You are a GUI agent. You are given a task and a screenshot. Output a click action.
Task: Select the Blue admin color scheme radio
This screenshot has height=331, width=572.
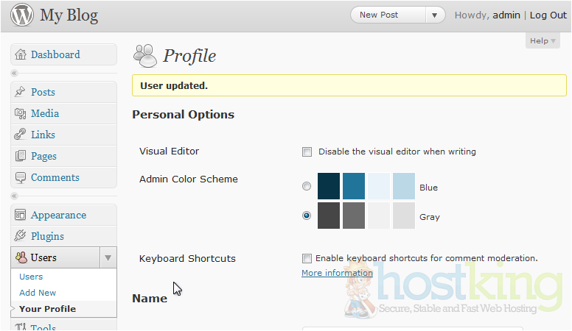pyautogui.click(x=307, y=187)
